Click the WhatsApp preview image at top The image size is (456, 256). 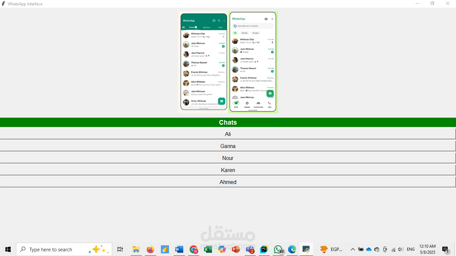click(228, 62)
